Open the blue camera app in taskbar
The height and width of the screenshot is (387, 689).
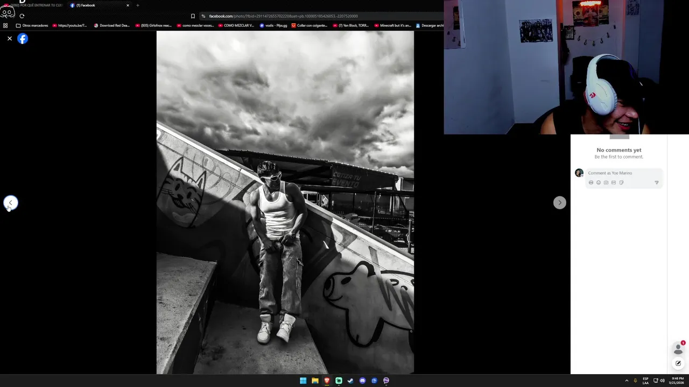pyautogui.click(x=374, y=381)
